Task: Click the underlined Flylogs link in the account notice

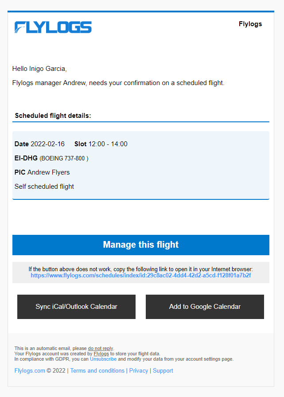Action: 101,354
